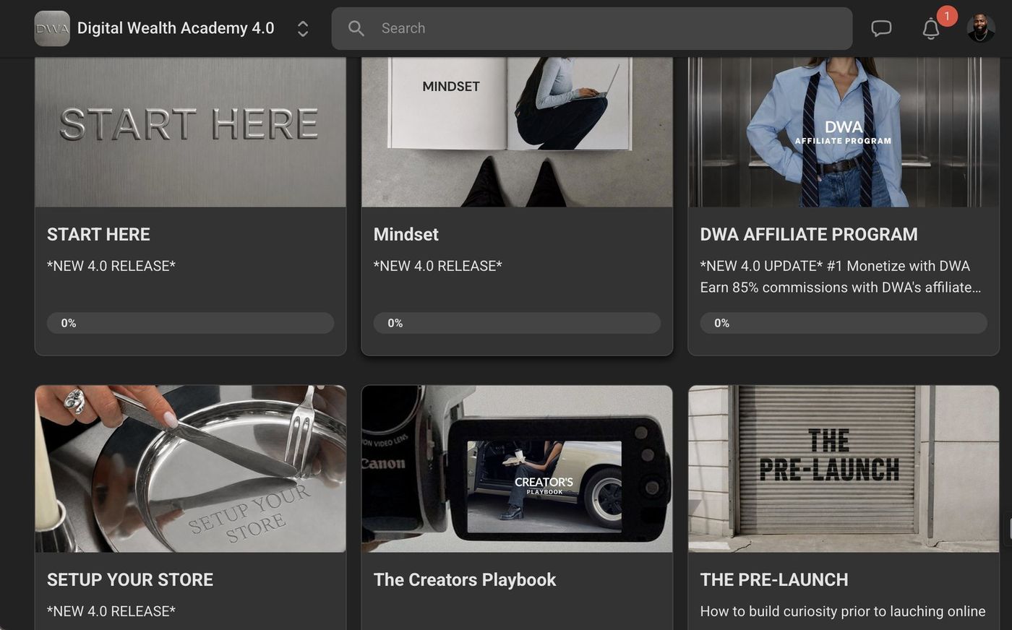Click Mindset 0% progress bar

pyautogui.click(x=517, y=323)
